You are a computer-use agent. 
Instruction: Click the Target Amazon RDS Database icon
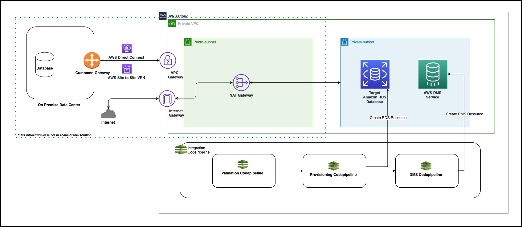(x=375, y=74)
